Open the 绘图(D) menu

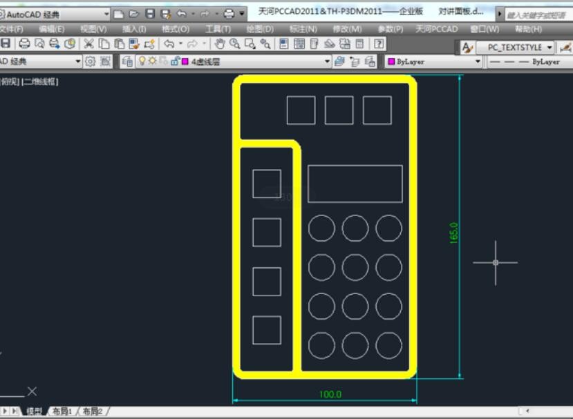(260, 29)
